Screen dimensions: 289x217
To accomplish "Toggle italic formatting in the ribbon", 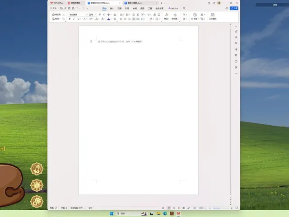I will [x=74, y=19].
